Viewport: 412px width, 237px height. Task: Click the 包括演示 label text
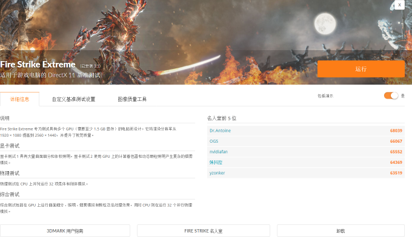click(325, 96)
